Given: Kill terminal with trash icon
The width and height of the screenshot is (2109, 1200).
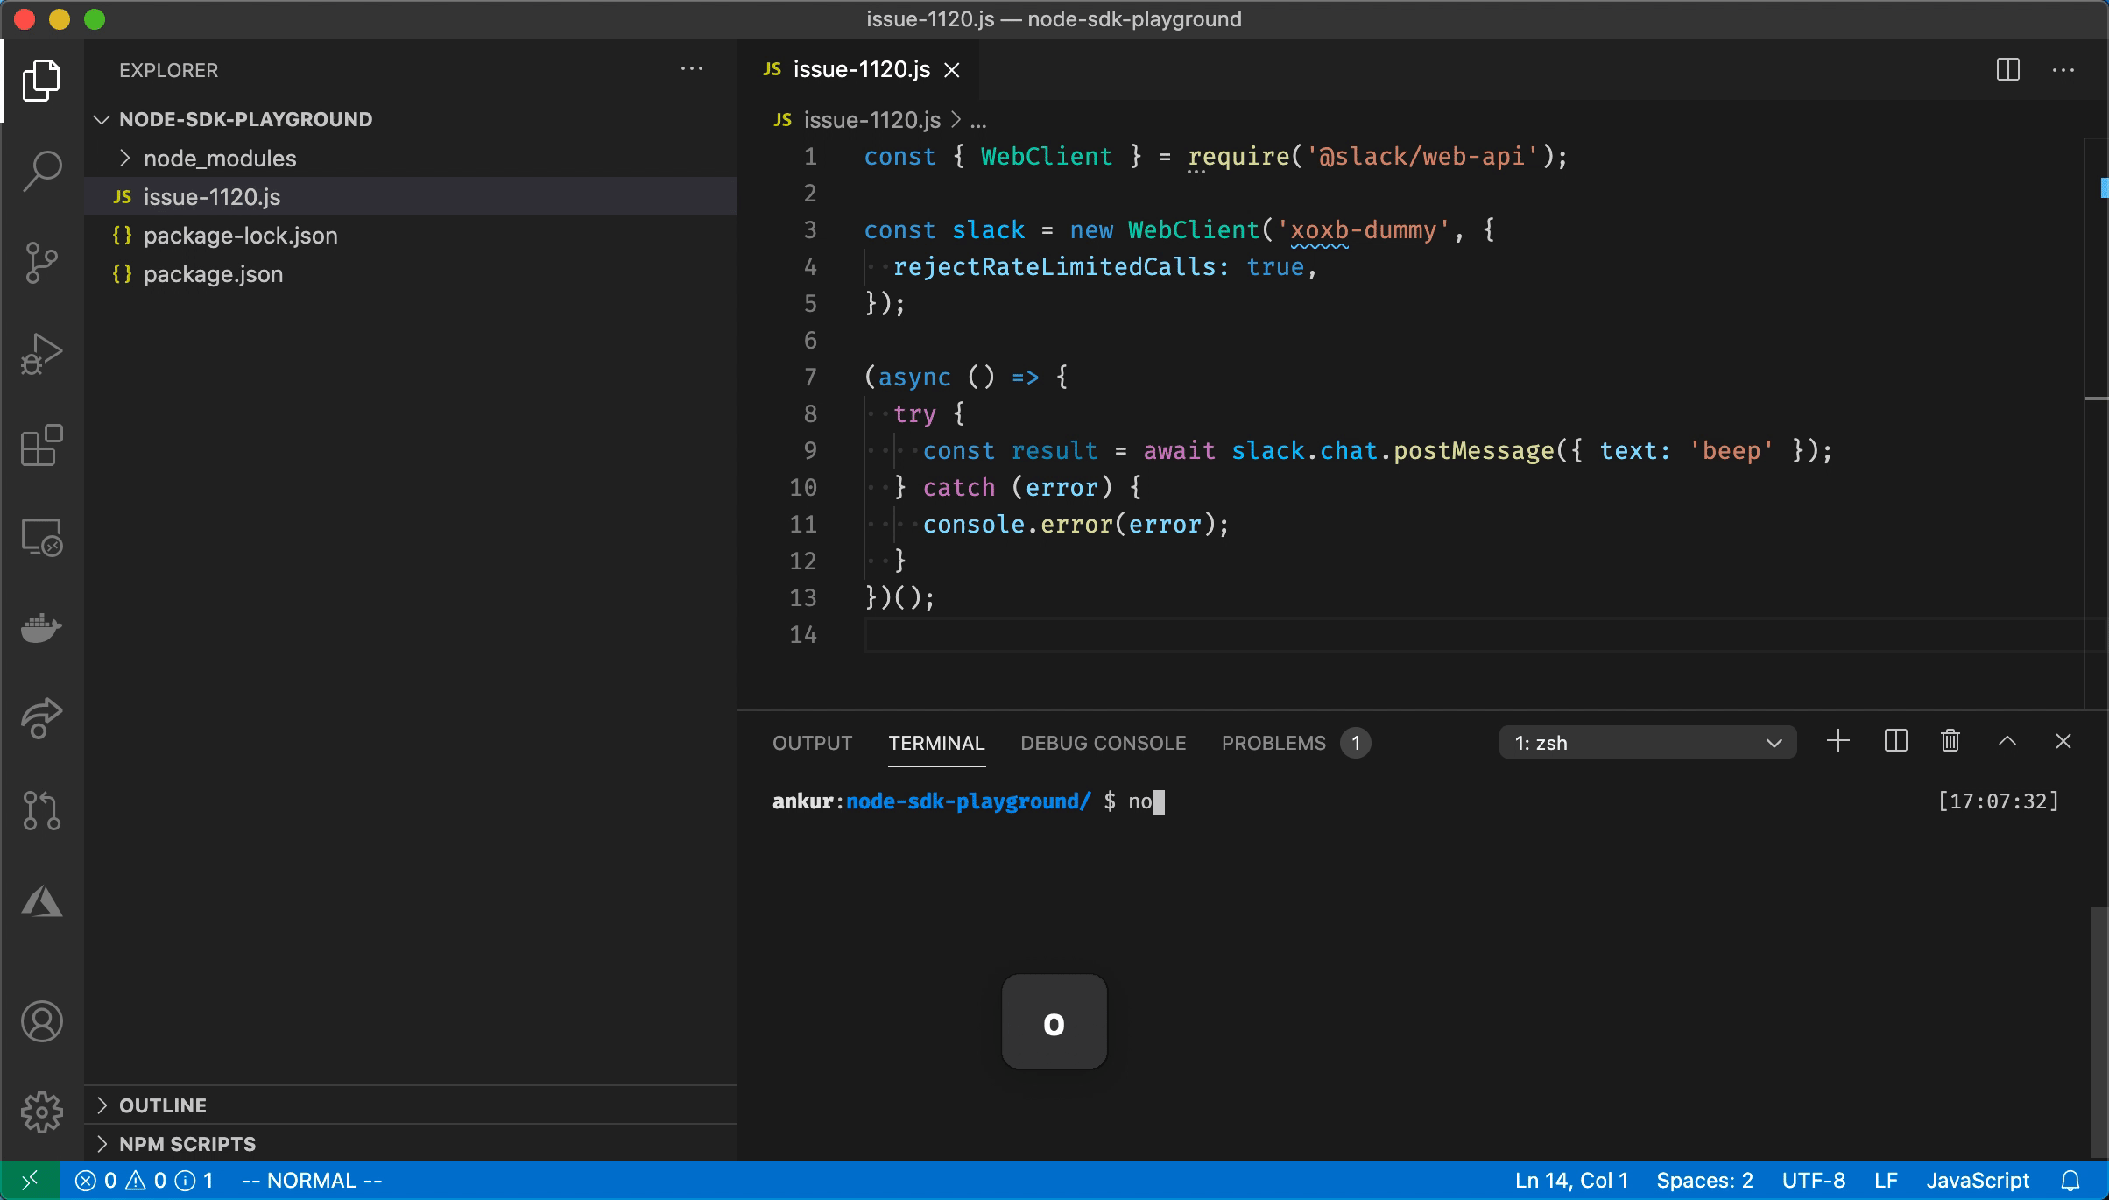Looking at the screenshot, I should coord(1950,742).
